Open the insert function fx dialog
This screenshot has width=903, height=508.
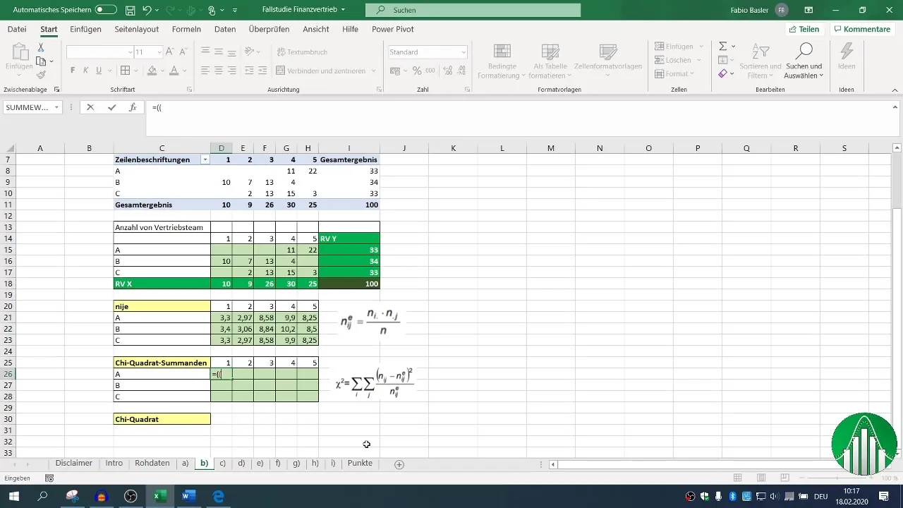coord(132,108)
